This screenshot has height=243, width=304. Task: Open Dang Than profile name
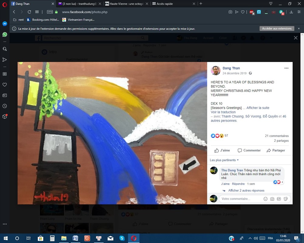click(231, 68)
